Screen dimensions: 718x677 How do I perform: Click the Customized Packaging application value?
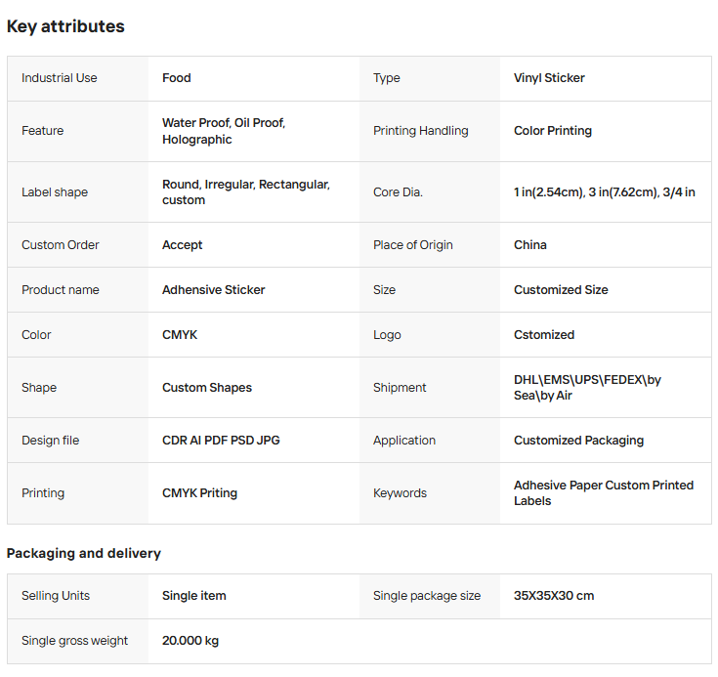(578, 441)
